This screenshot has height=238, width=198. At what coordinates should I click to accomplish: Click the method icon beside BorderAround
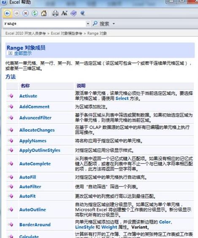coord(11,224)
